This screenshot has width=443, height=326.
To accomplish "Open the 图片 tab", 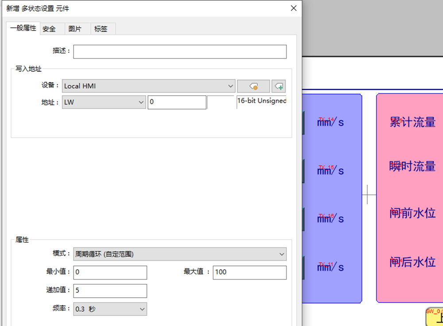I will click(75, 29).
